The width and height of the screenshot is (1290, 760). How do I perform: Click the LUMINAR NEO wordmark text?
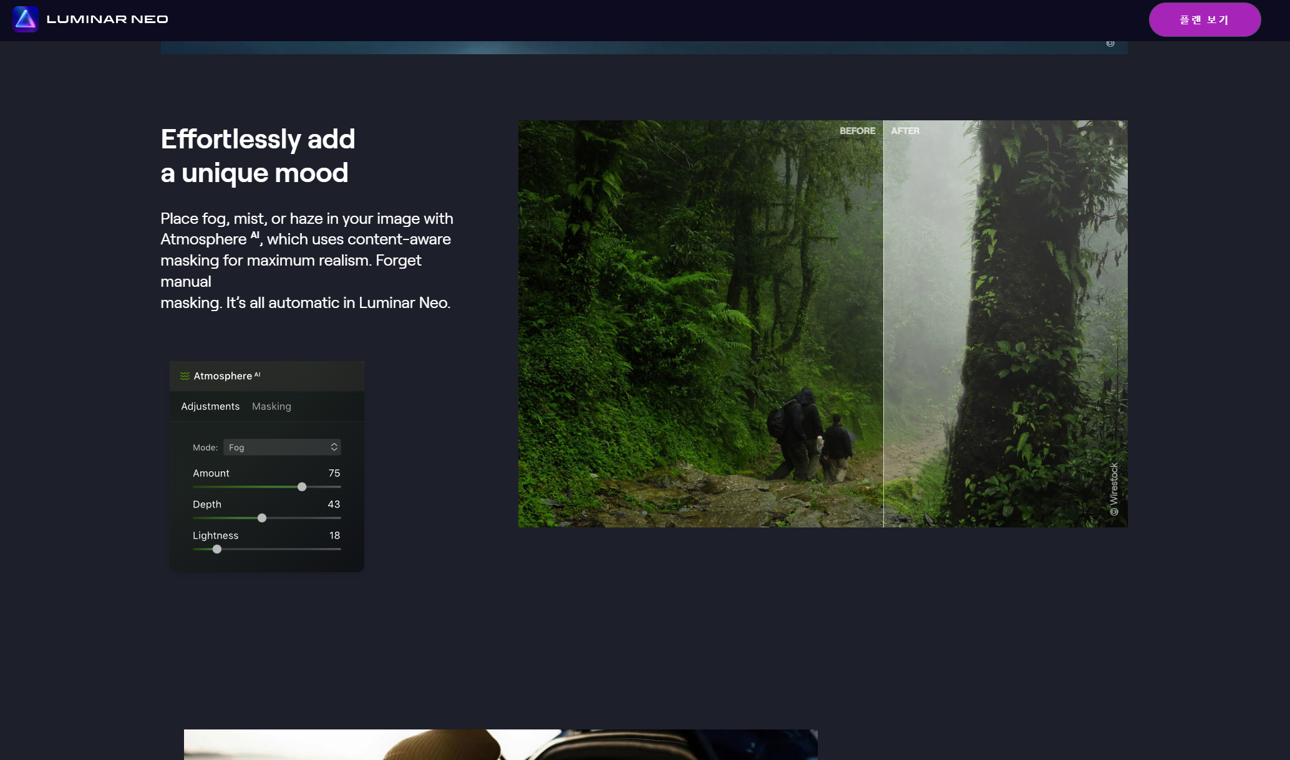[x=107, y=19]
